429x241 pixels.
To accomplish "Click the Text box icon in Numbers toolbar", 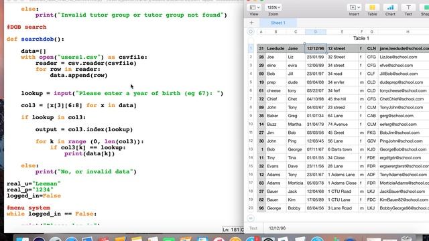I will click(408, 7).
